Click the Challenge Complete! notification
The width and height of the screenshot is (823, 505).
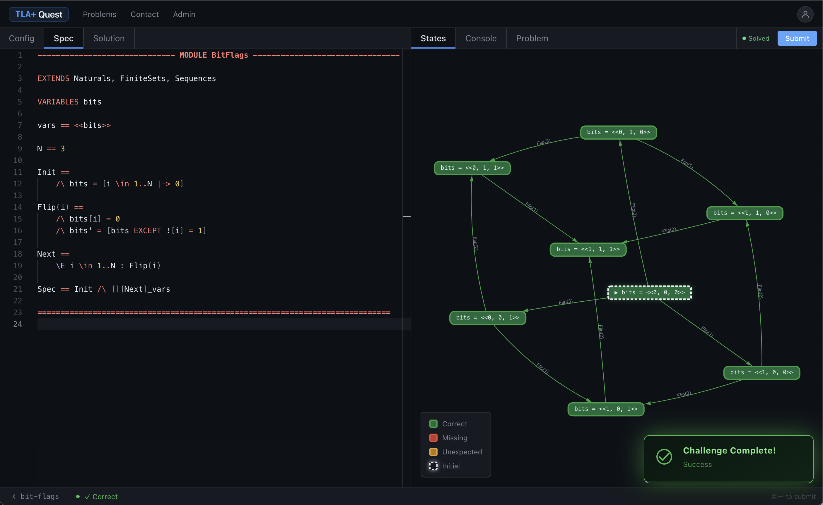tap(728, 459)
